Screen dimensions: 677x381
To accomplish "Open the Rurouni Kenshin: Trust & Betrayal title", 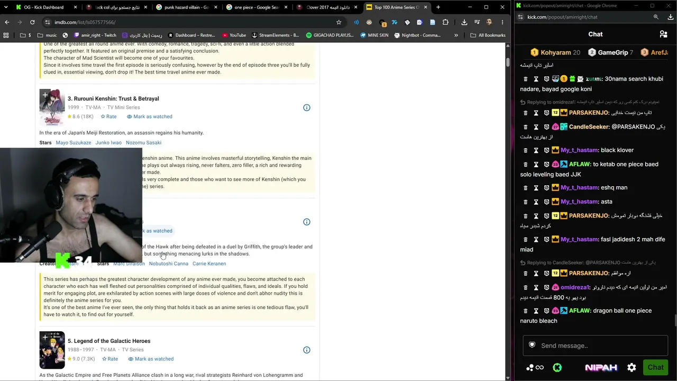I will 113,98.
